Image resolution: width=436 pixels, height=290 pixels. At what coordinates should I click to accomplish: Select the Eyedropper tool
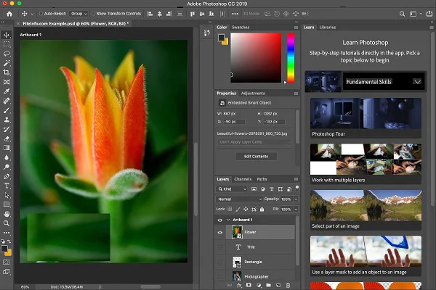tap(7, 91)
